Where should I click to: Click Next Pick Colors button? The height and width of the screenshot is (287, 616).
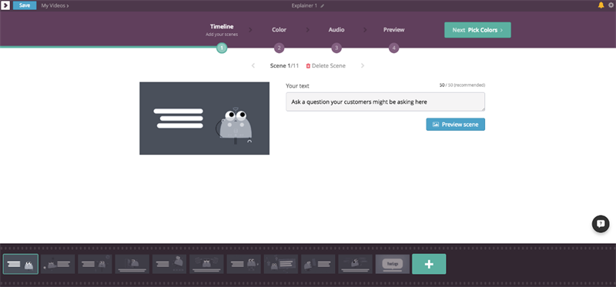(477, 30)
